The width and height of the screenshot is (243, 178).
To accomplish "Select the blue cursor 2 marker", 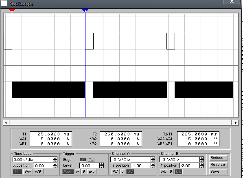I will (85, 11).
